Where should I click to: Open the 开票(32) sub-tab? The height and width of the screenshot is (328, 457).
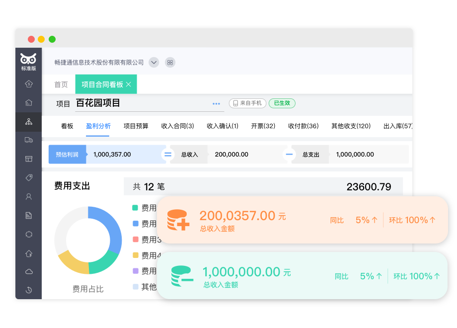(x=263, y=126)
